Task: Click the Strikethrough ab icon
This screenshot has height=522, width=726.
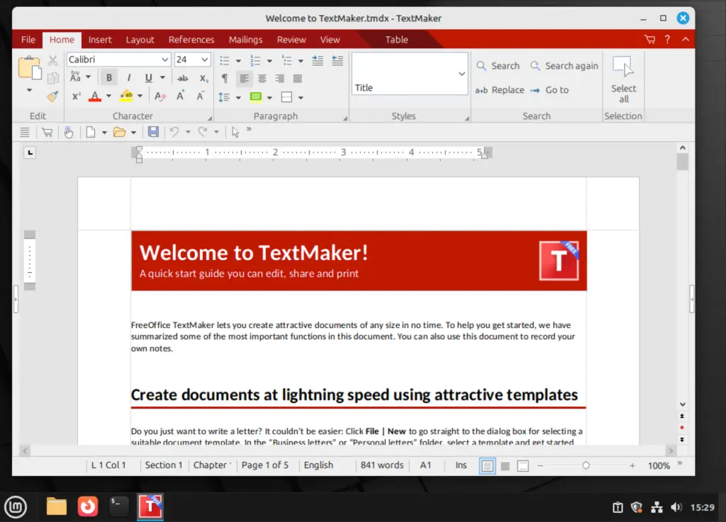Action: [x=183, y=78]
